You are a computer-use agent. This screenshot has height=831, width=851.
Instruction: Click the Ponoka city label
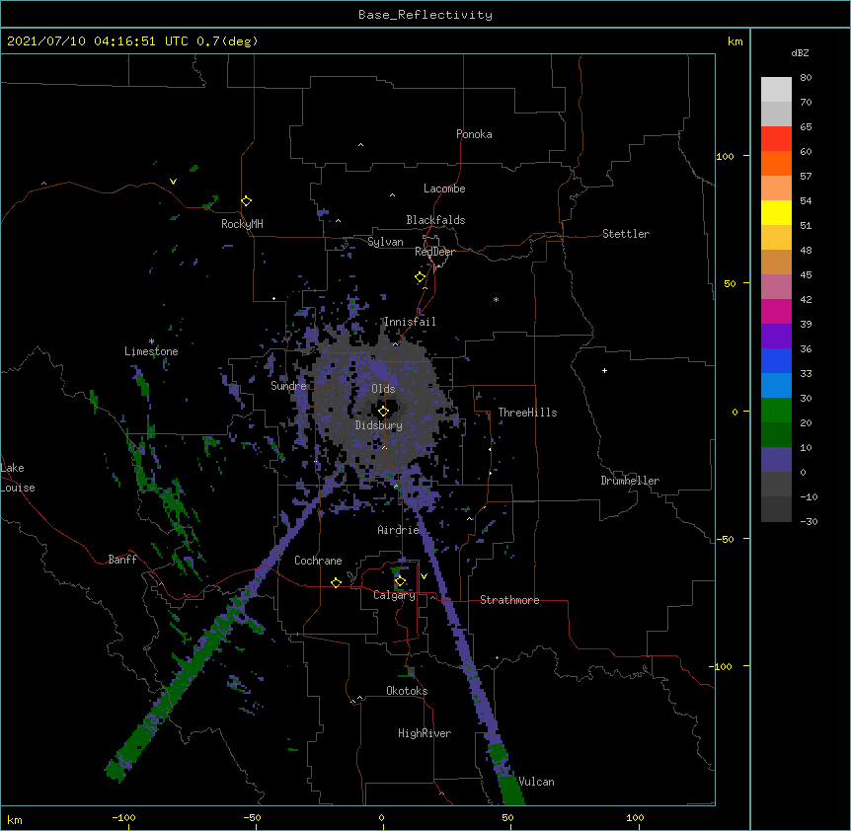point(474,134)
